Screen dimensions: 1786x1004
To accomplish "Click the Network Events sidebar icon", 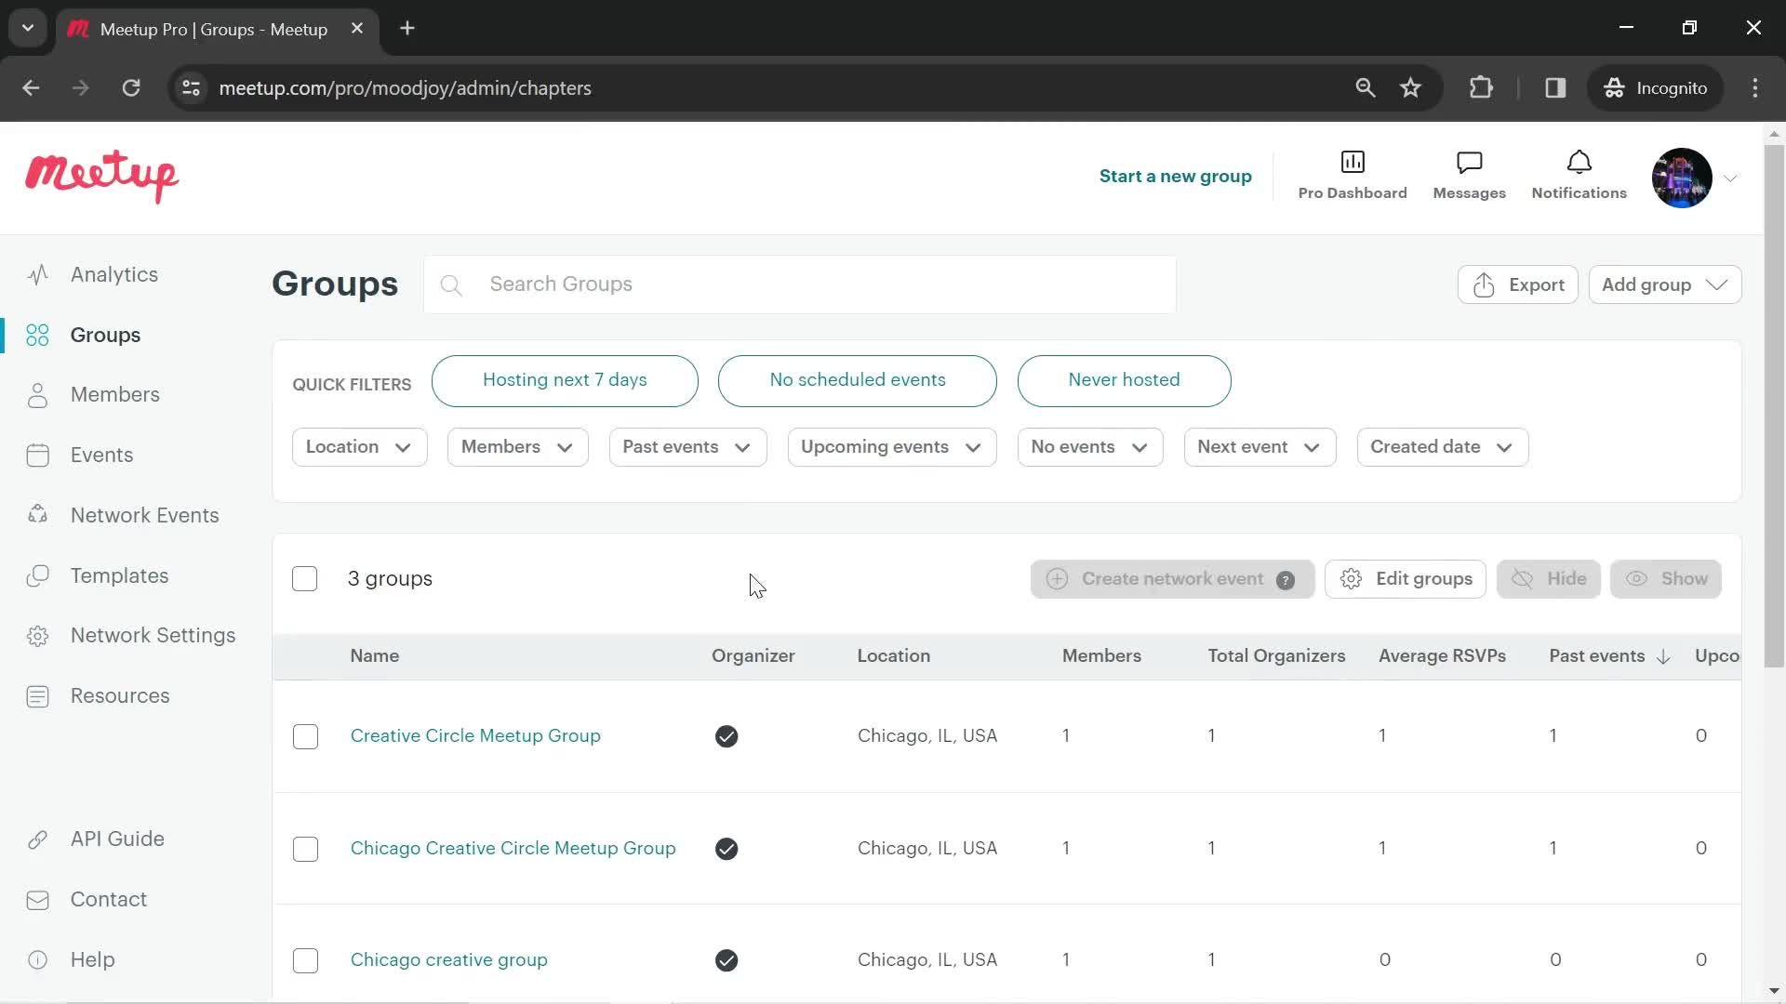I will tap(37, 515).
